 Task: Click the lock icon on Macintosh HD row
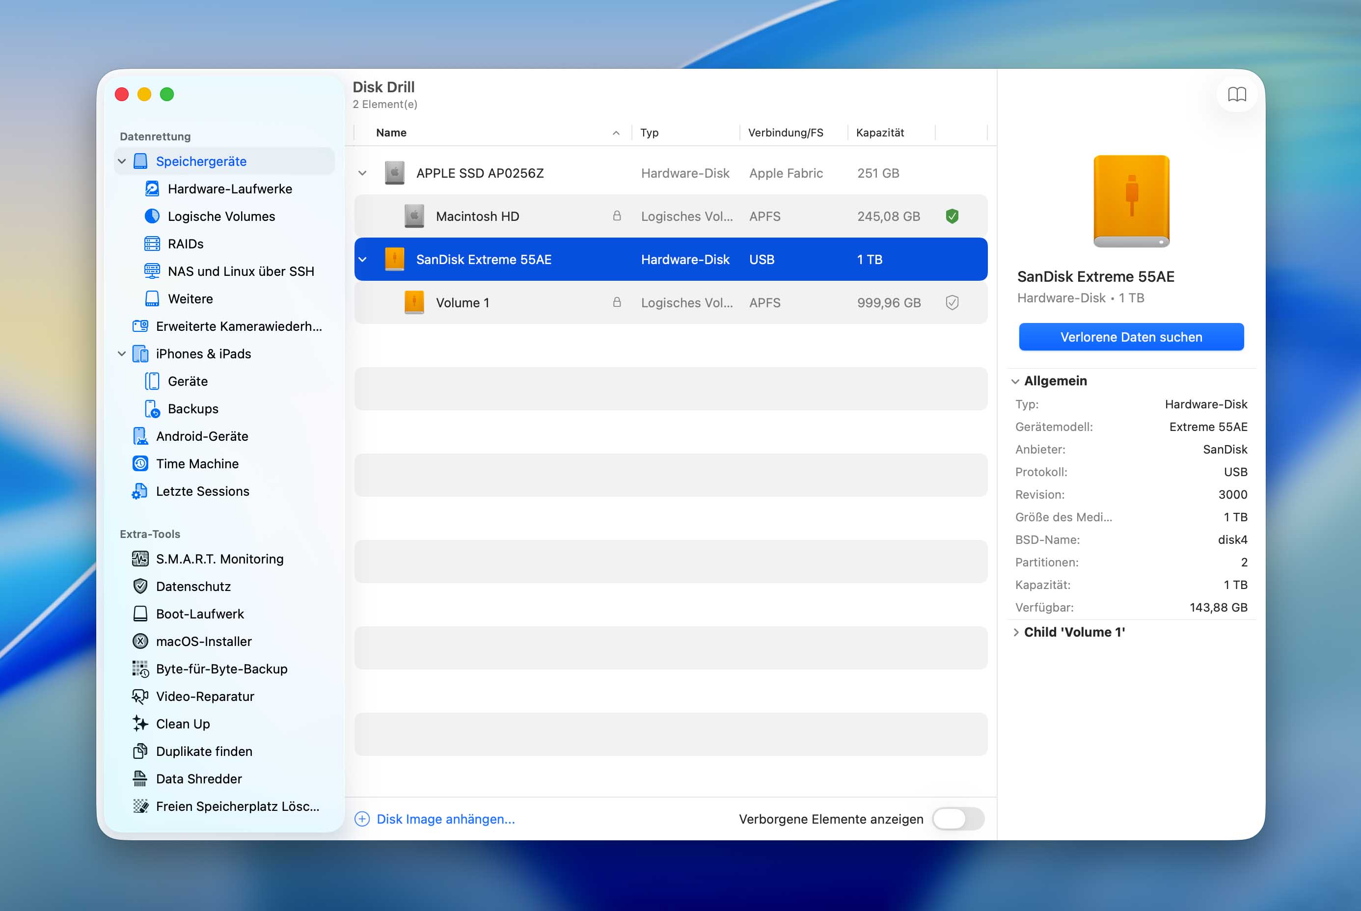[617, 216]
